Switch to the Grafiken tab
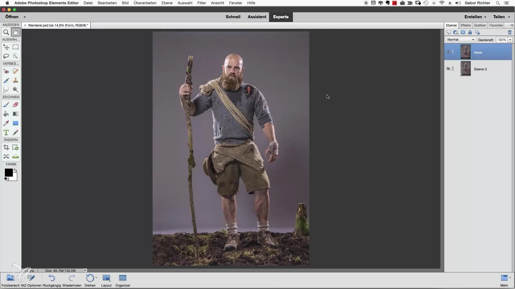 click(480, 25)
